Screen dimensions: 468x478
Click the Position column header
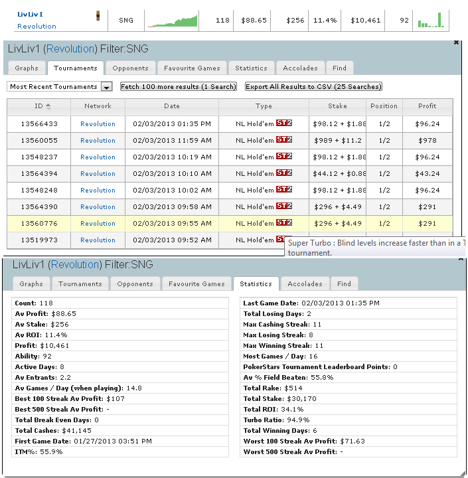tap(384, 106)
